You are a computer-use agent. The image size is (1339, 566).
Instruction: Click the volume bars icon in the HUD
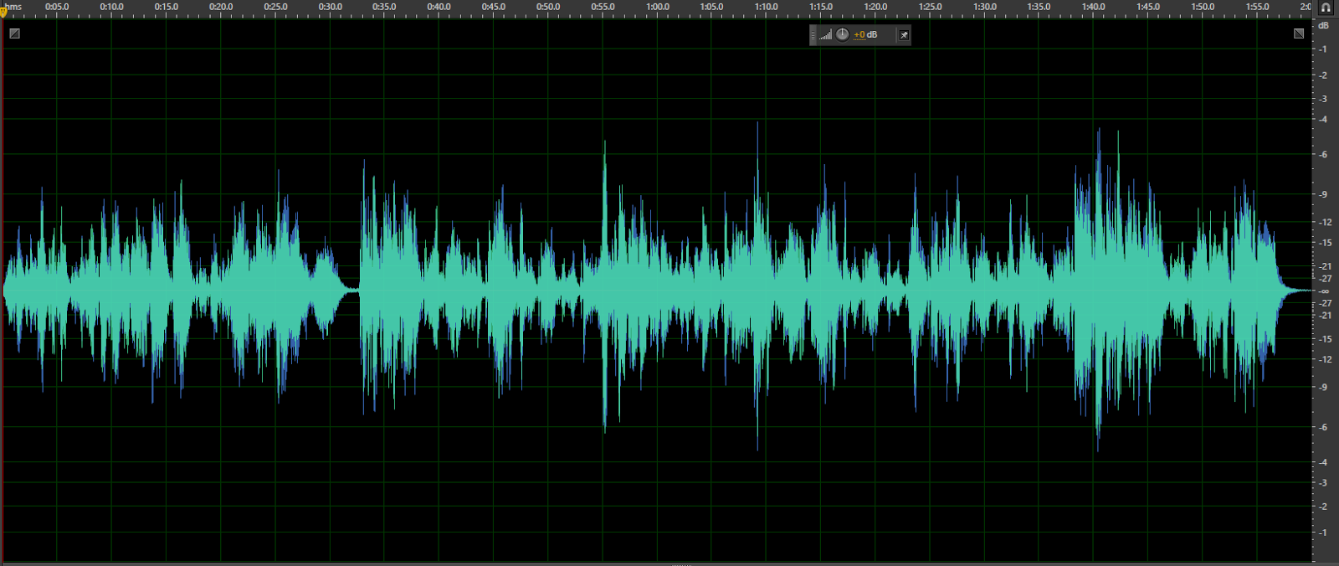[825, 35]
